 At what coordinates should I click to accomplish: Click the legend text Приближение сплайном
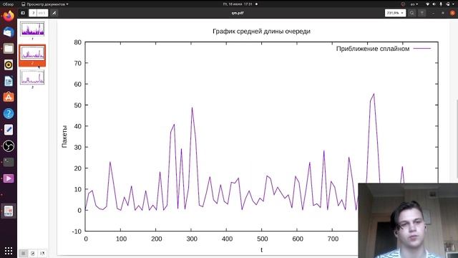pos(373,49)
